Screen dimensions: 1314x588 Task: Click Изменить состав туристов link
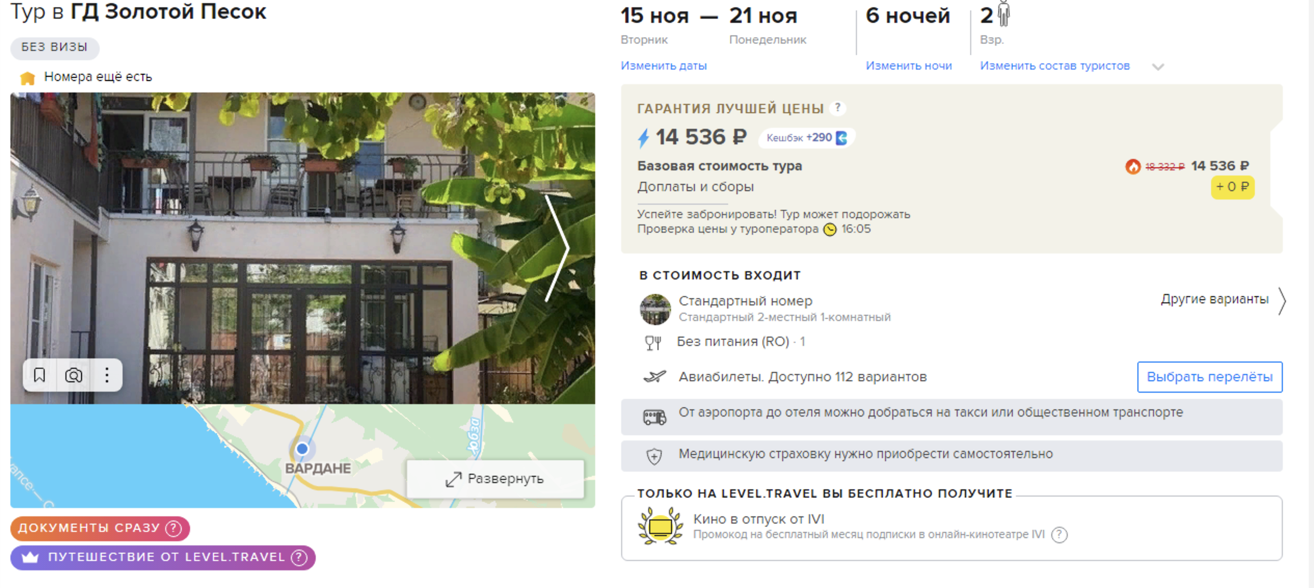1054,66
